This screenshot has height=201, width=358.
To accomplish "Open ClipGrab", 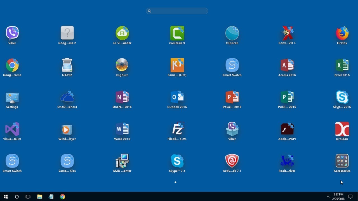I will click(232, 33).
